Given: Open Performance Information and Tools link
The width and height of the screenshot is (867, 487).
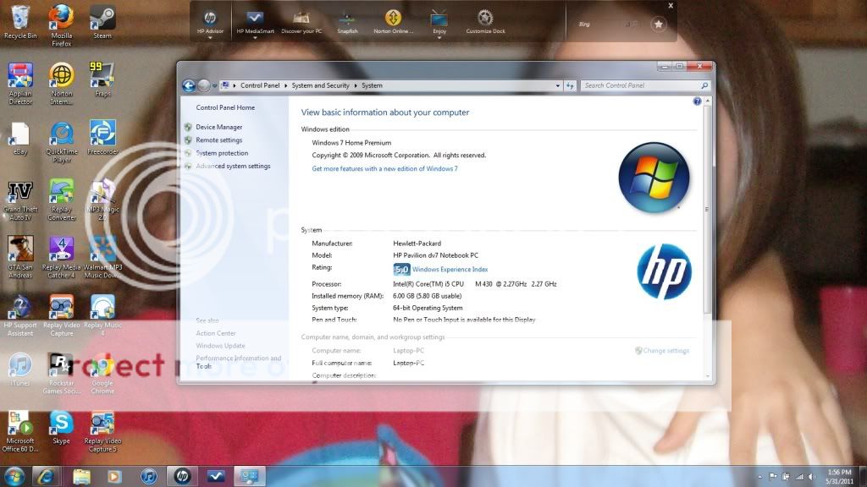Looking at the screenshot, I should point(238,362).
